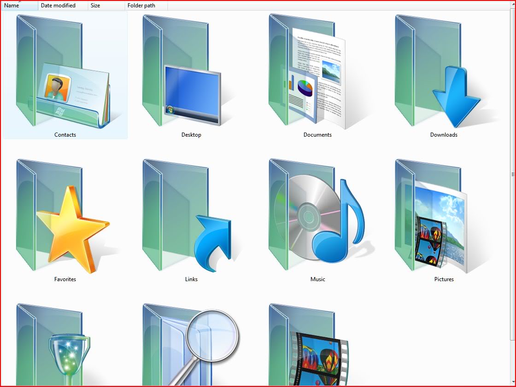The image size is (516, 387).
Task: Select the Searches magnifier folder icon
Action: 191,344
